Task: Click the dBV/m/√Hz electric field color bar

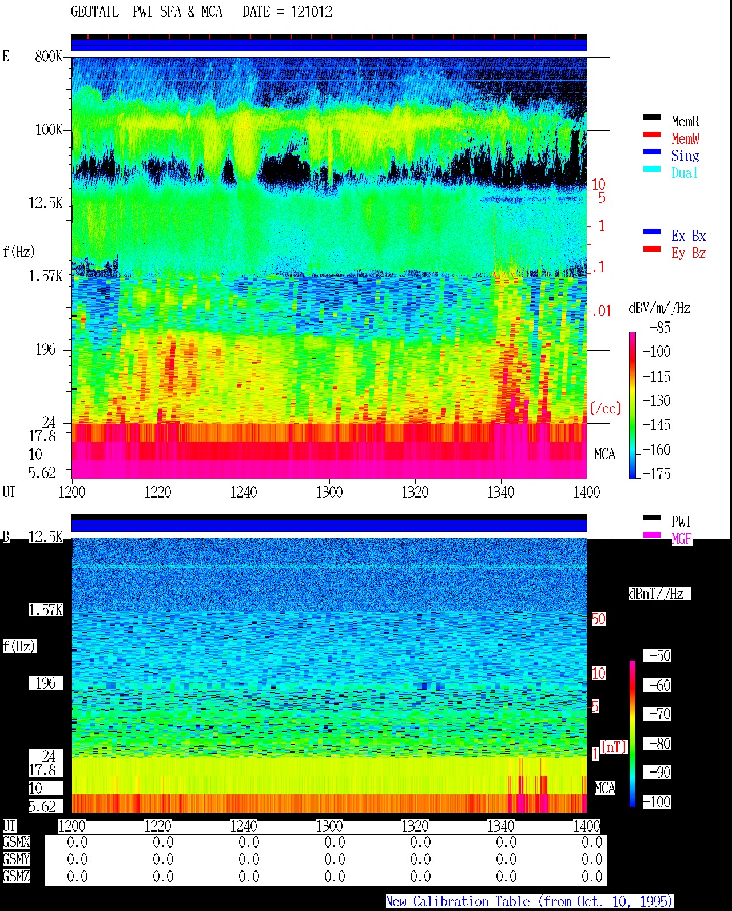Action: tap(632, 405)
